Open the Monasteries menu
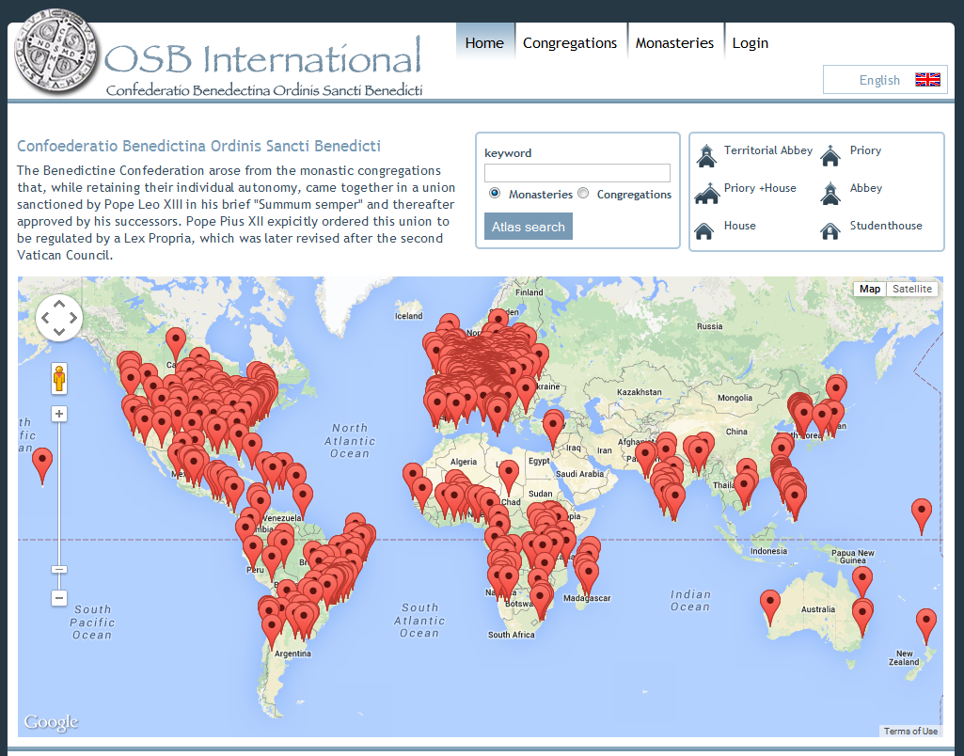Viewport: 964px width, 756px height. tap(674, 42)
